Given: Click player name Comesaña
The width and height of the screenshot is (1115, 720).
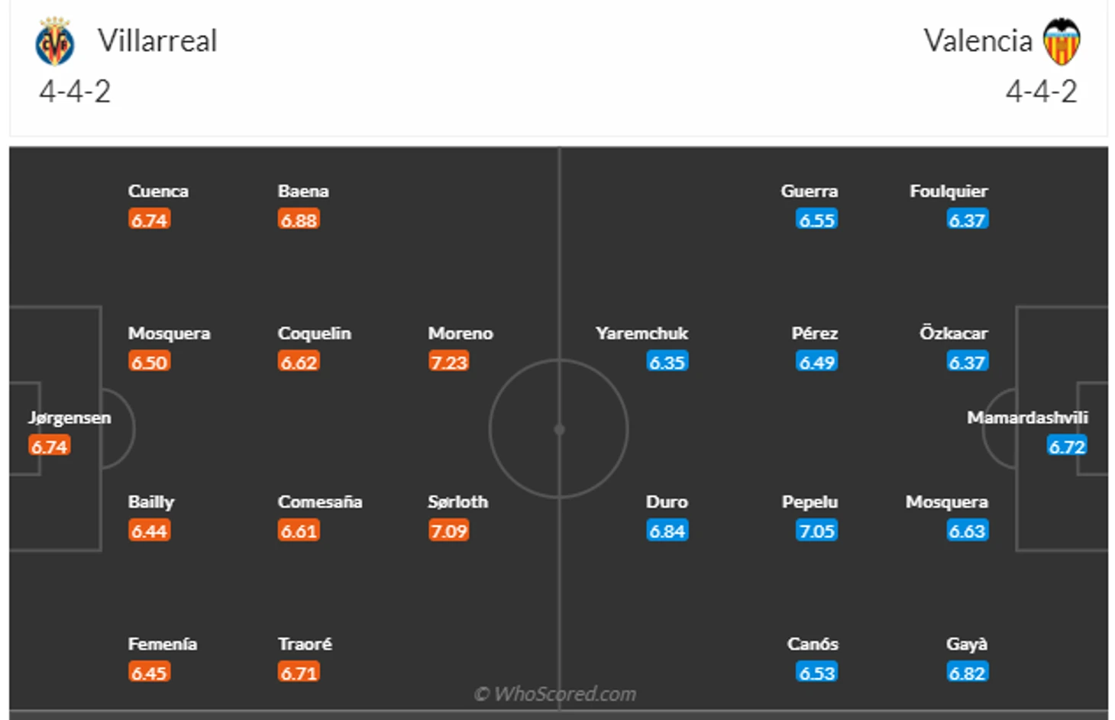Looking at the screenshot, I should point(320,502).
